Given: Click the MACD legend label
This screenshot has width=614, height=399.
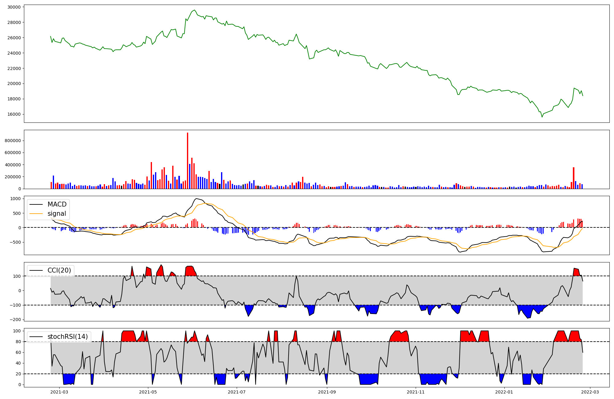Looking at the screenshot, I should pyautogui.click(x=57, y=204).
